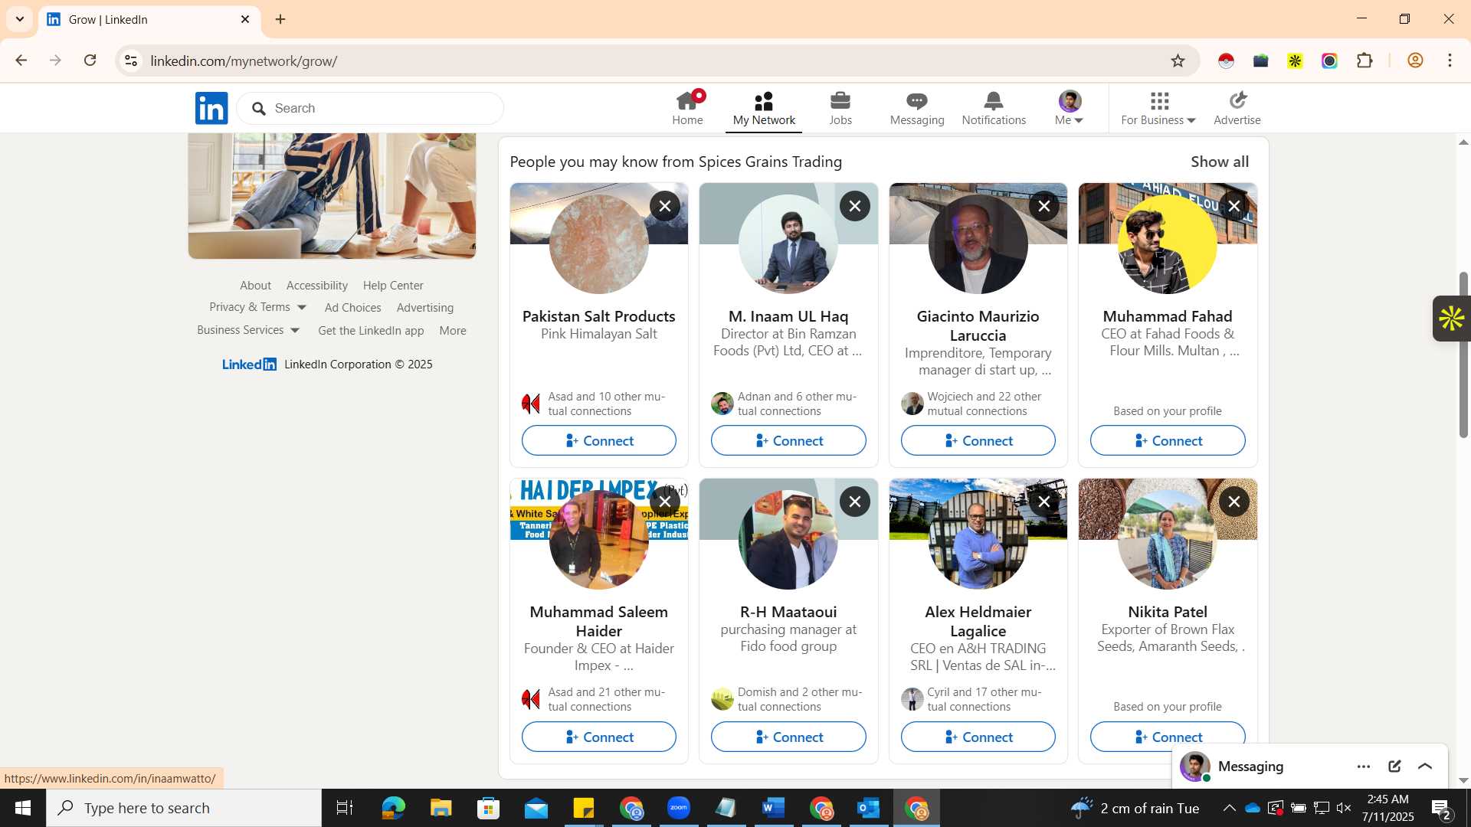Dismiss Pakistan Salt Products card
1471x827 pixels.
click(665, 206)
